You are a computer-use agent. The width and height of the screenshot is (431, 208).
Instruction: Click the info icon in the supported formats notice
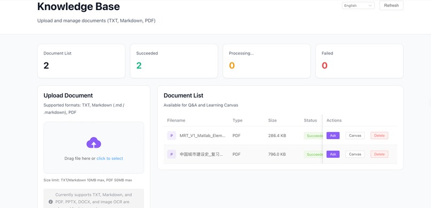51,202
